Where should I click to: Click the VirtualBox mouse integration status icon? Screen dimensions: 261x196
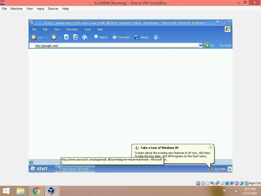(241, 183)
